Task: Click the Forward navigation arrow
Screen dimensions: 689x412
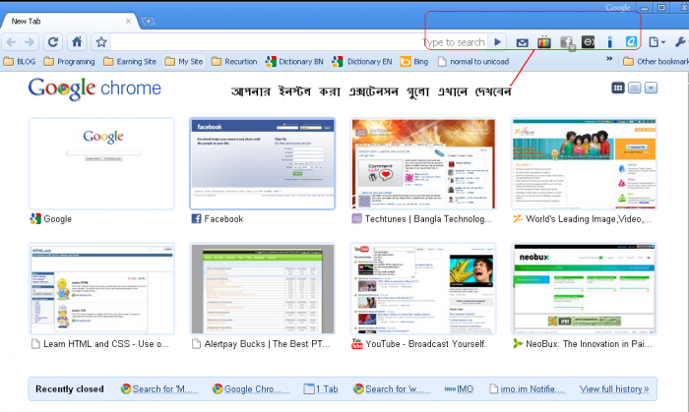Action: [x=29, y=42]
